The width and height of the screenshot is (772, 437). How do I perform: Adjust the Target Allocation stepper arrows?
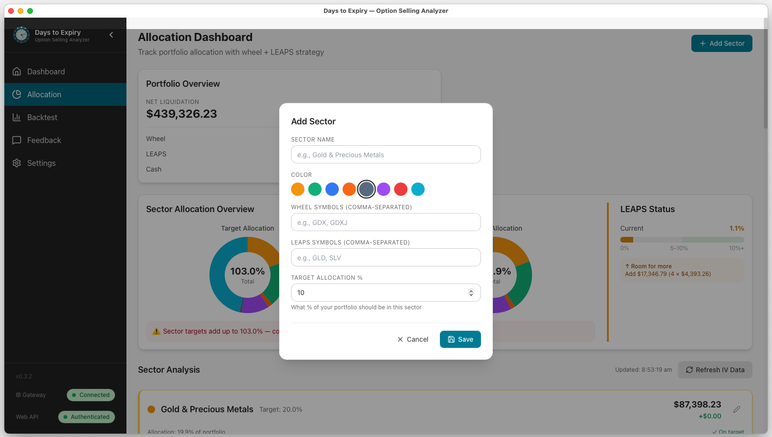[x=471, y=293]
